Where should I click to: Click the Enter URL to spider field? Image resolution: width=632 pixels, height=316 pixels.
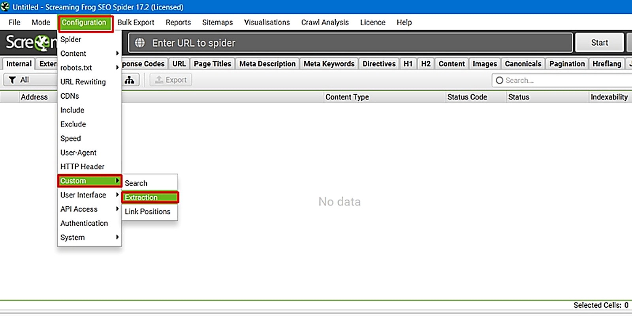[350, 43]
